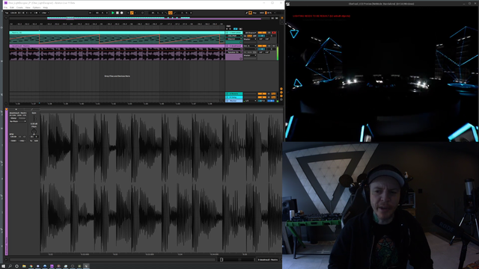Open Windows Start menu on taskbar

(3, 266)
